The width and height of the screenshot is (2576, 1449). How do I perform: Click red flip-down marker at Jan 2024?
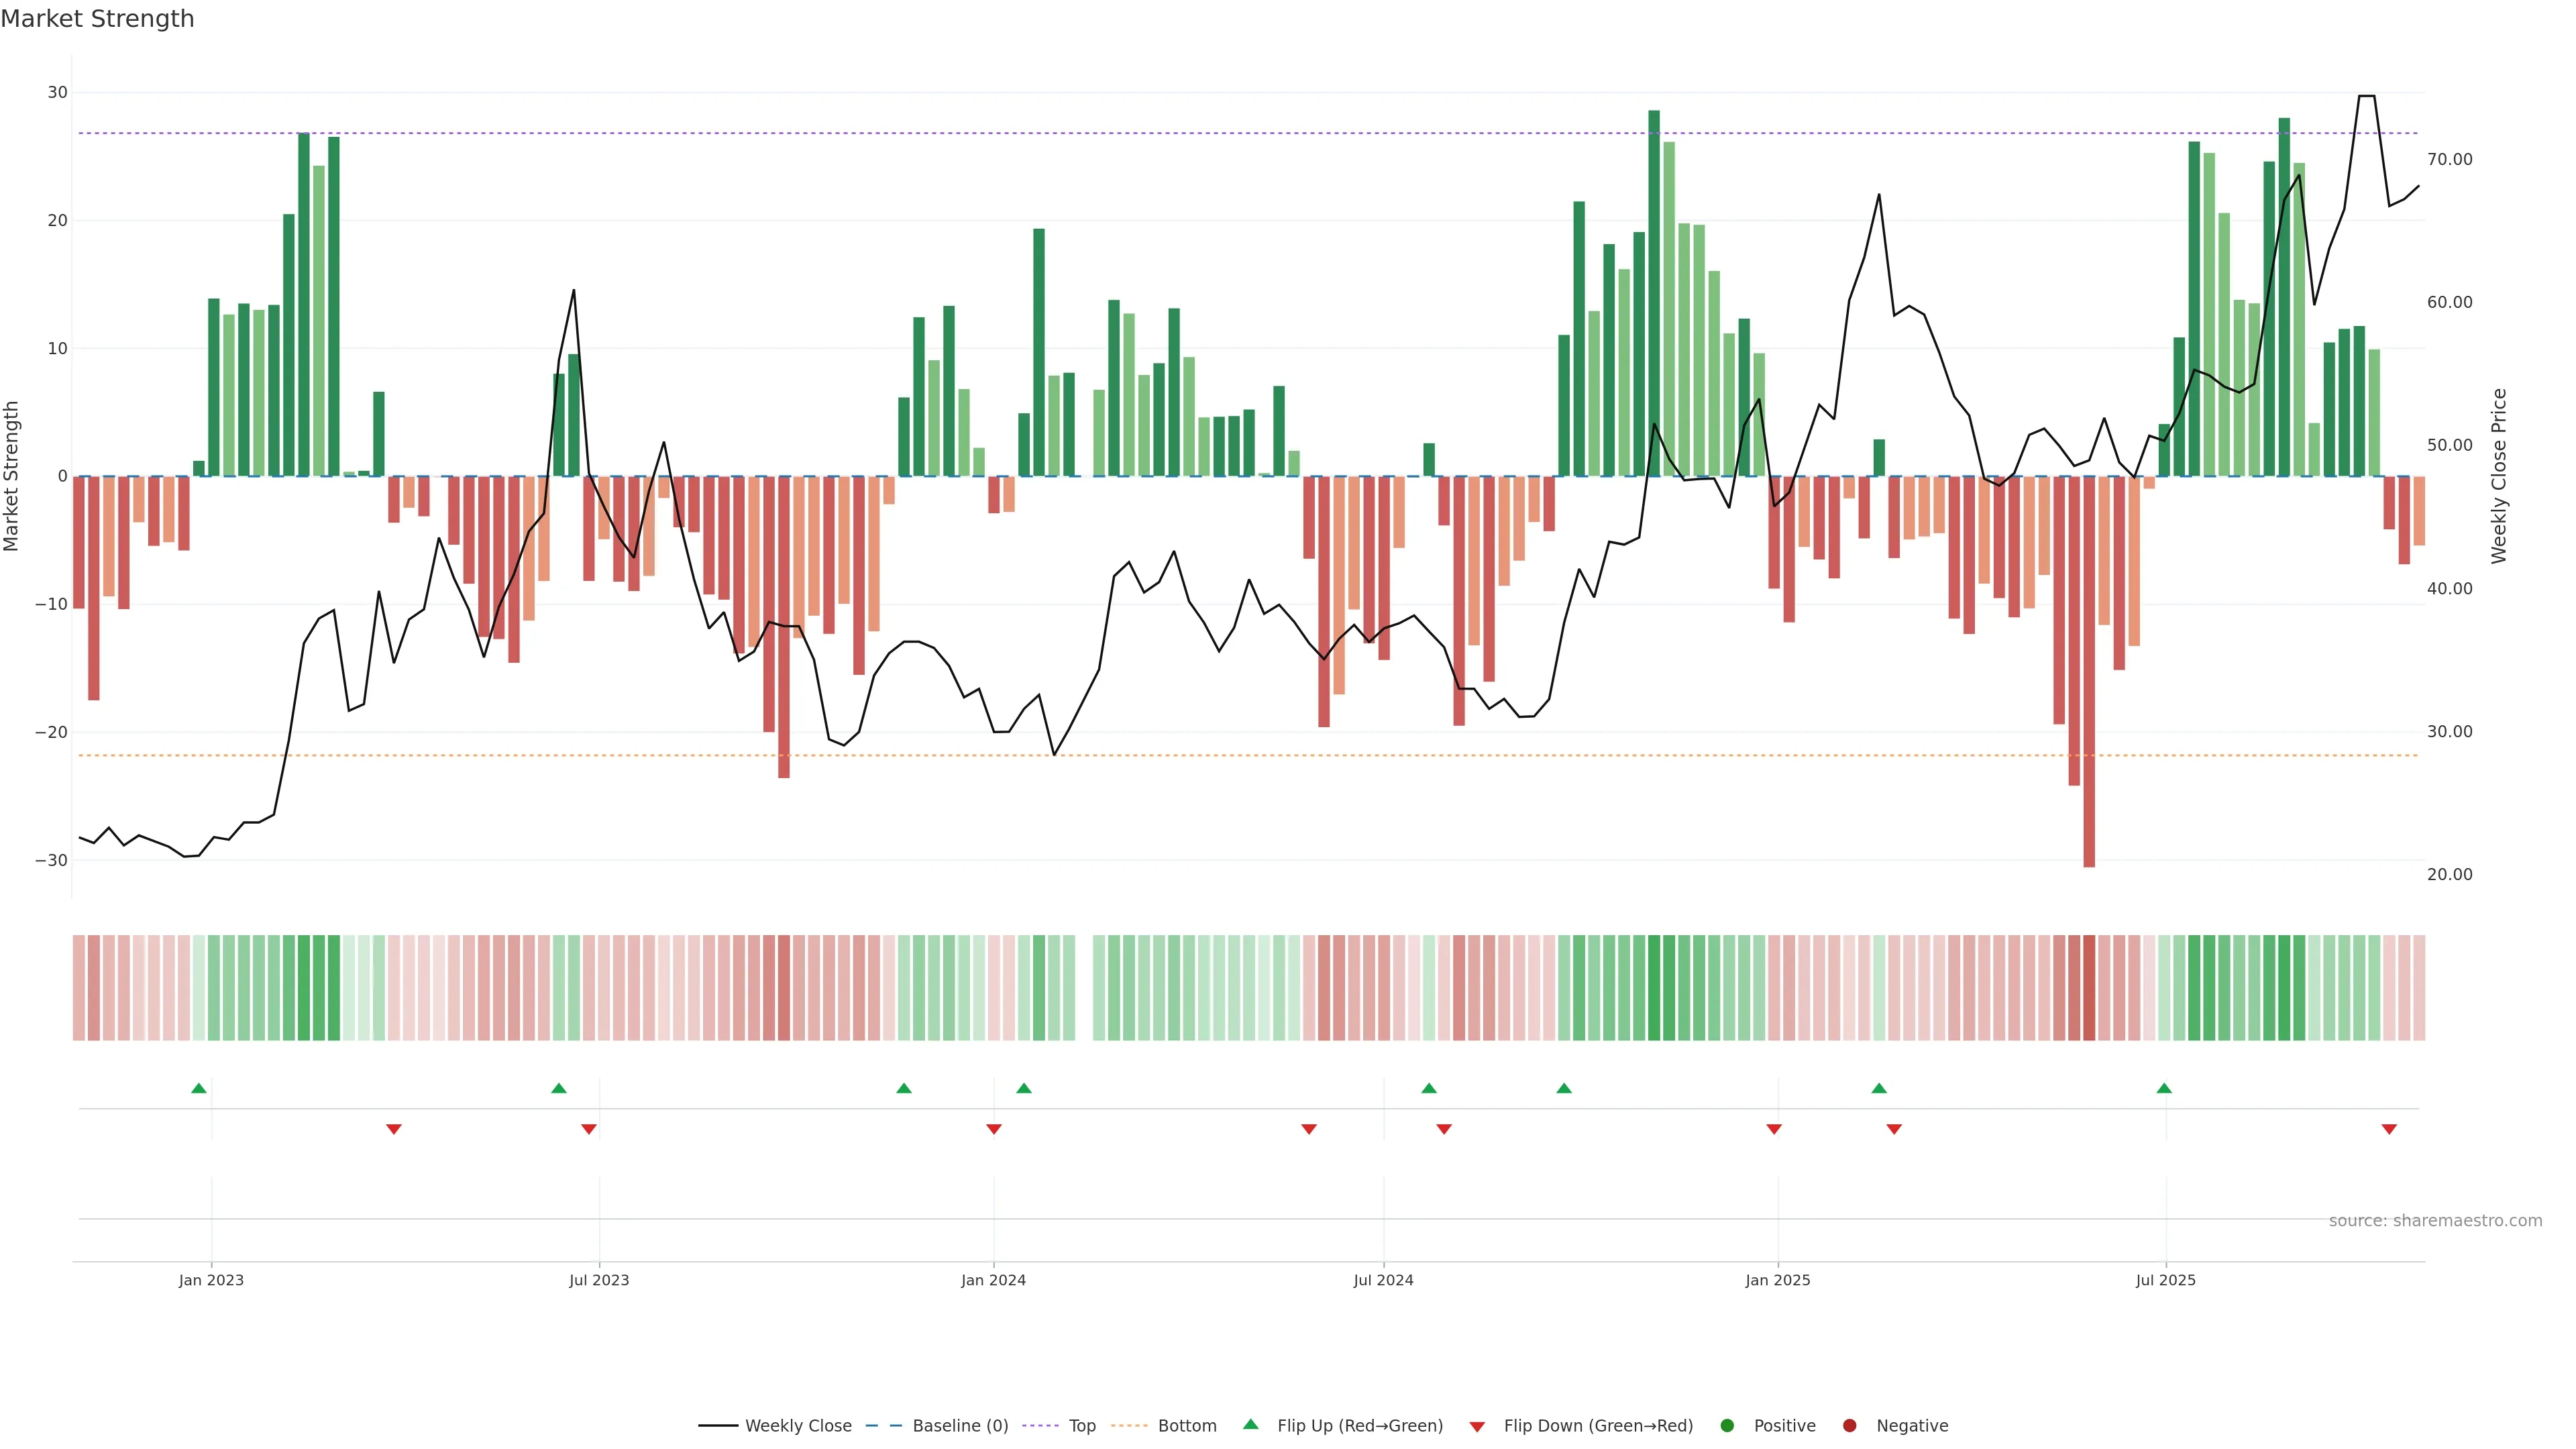pos(994,1129)
